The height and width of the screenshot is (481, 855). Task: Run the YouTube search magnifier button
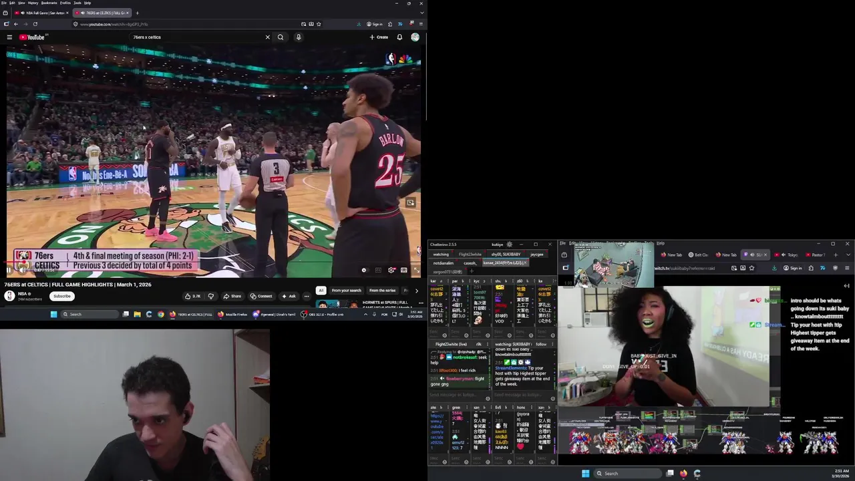tap(281, 37)
